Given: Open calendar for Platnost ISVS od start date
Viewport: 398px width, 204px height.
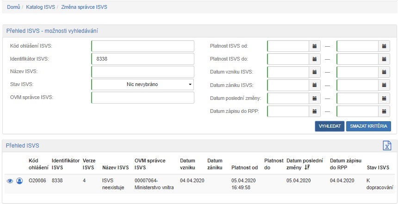Looking at the screenshot, I should pos(315,46).
